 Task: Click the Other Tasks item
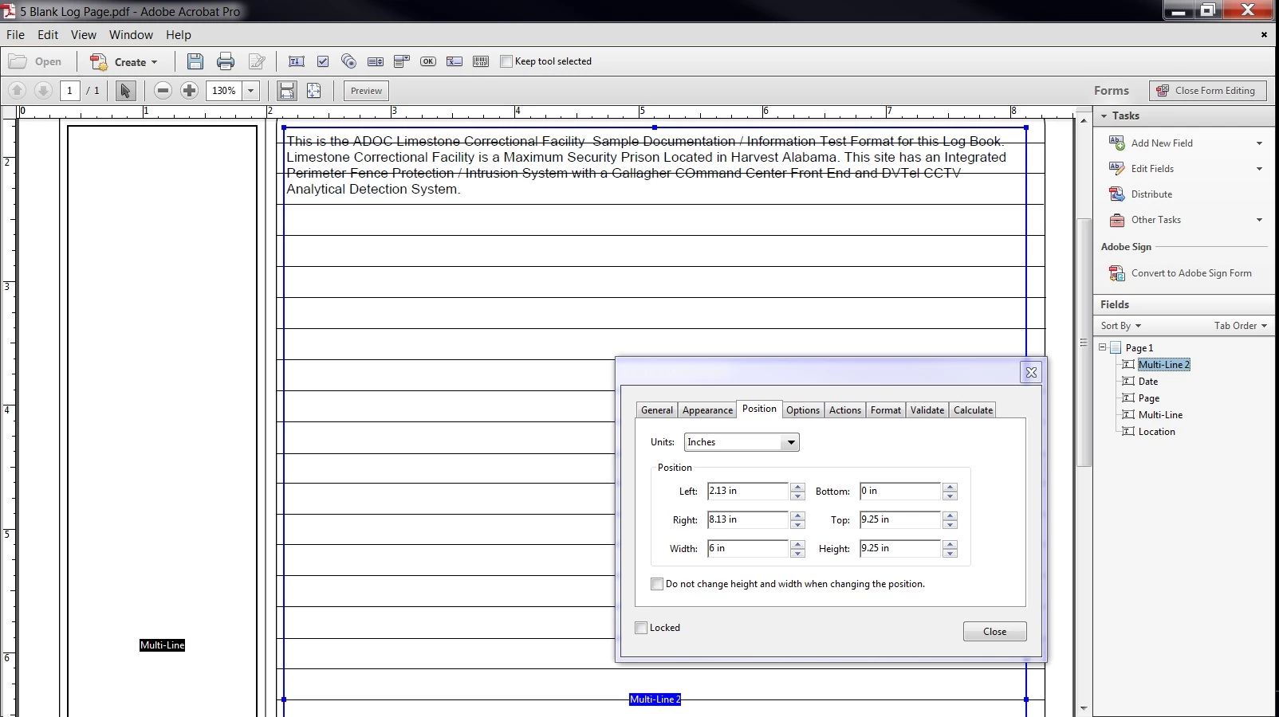pos(1155,220)
